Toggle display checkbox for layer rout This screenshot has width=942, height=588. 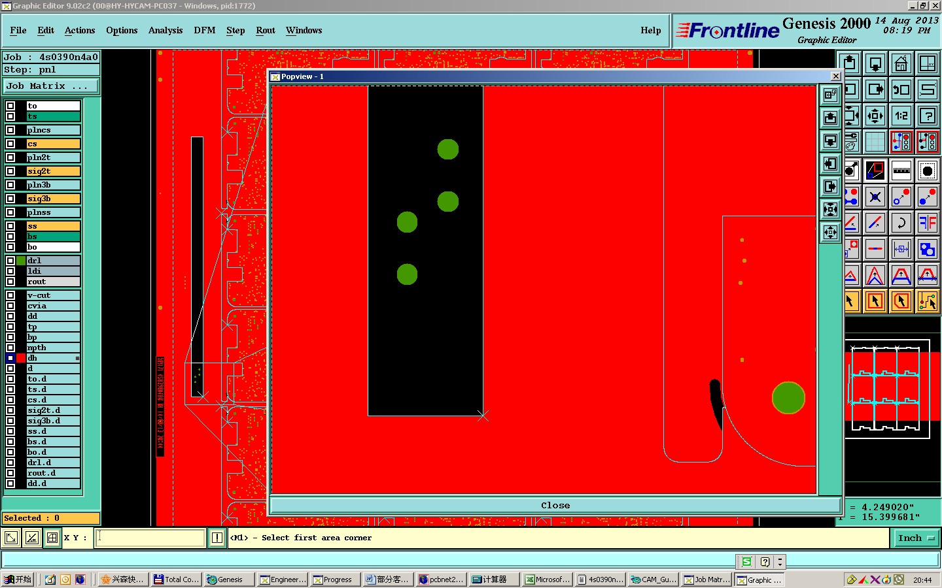pyautogui.click(x=10, y=282)
